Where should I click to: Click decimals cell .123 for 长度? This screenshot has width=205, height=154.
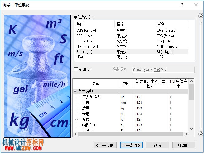(150, 114)
